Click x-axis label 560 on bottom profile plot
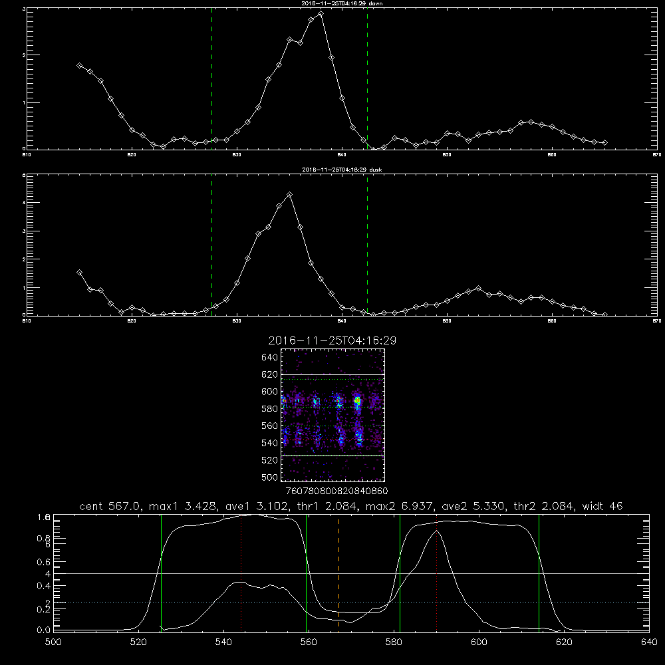Screen dimensions: 665x665 309,642
